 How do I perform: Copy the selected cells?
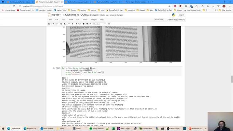click(61, 24)
